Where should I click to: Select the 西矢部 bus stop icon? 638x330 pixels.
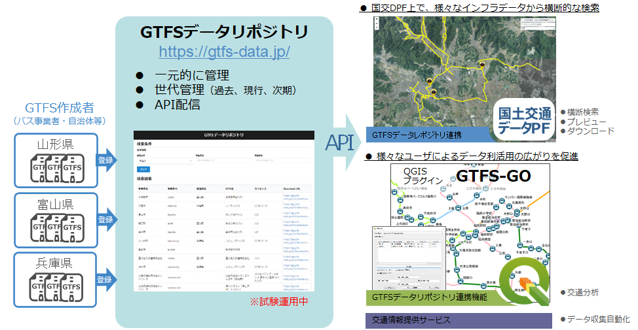[483, 286]
